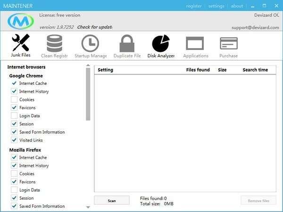
Task: Uncheck Visited Links for Google Chrome
Action: [14, 140]
